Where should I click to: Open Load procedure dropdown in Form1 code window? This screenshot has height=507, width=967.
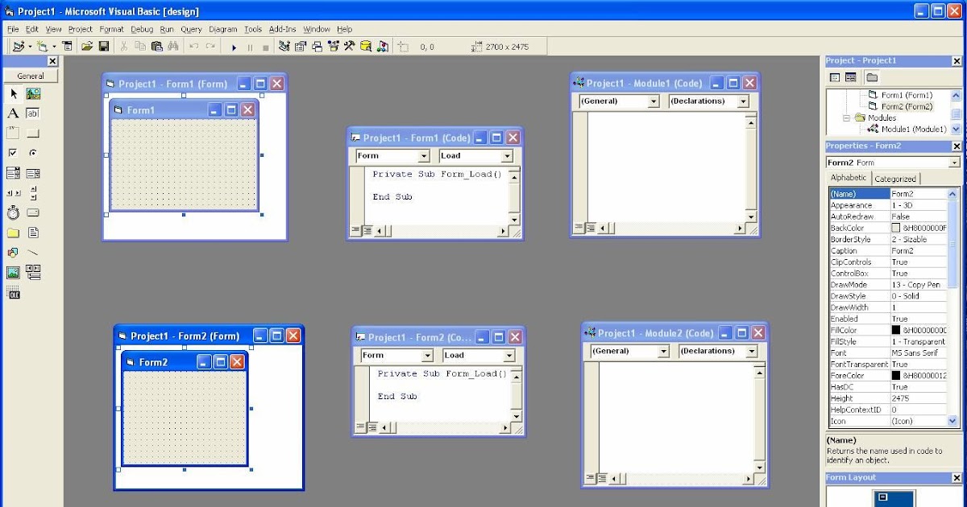click(x=507, y=156)
